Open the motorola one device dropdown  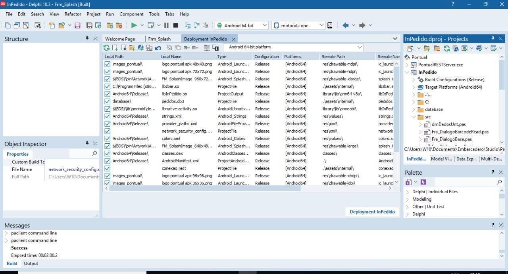pos(321,25)
